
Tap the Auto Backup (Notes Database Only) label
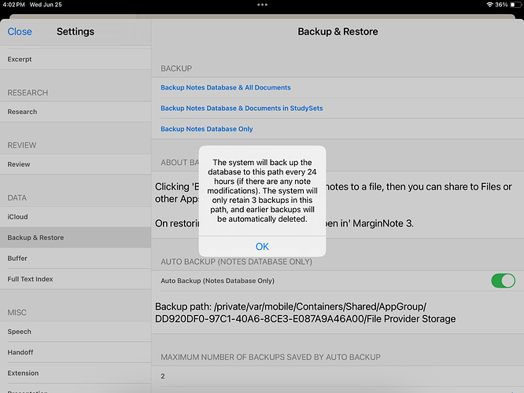click(218, 281)
